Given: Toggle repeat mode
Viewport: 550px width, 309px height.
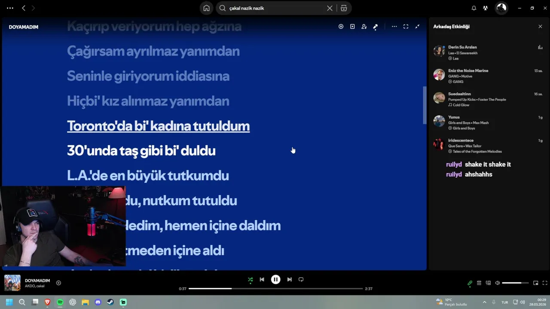Looking at the screenshot, I should coord(301,279).
